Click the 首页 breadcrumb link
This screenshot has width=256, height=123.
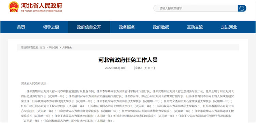42,48
